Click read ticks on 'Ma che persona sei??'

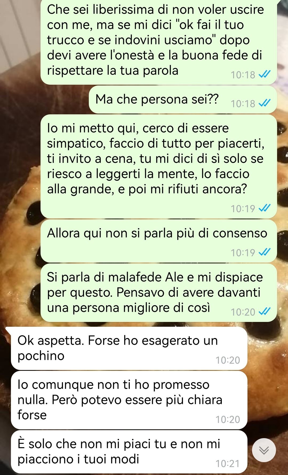[x=265, y=103]
